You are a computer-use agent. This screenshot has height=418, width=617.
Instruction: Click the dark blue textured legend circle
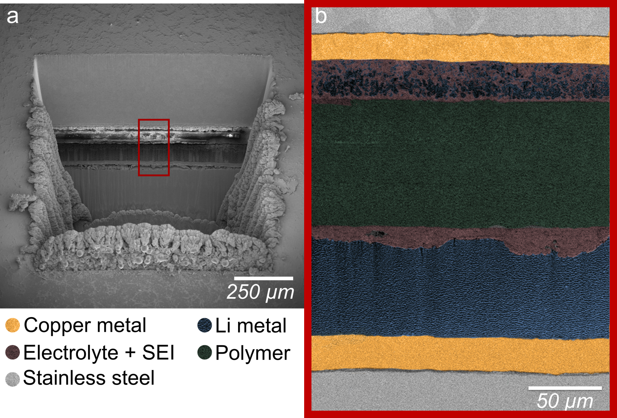pyautogui.click(x=205, y=325)
